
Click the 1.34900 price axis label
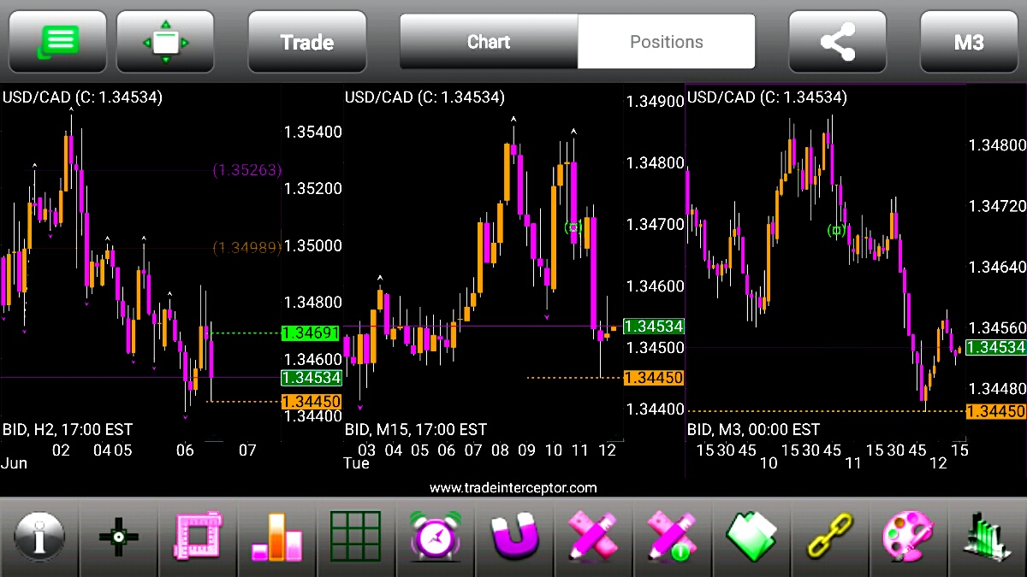pyautogui.click(x=656, y=101)
